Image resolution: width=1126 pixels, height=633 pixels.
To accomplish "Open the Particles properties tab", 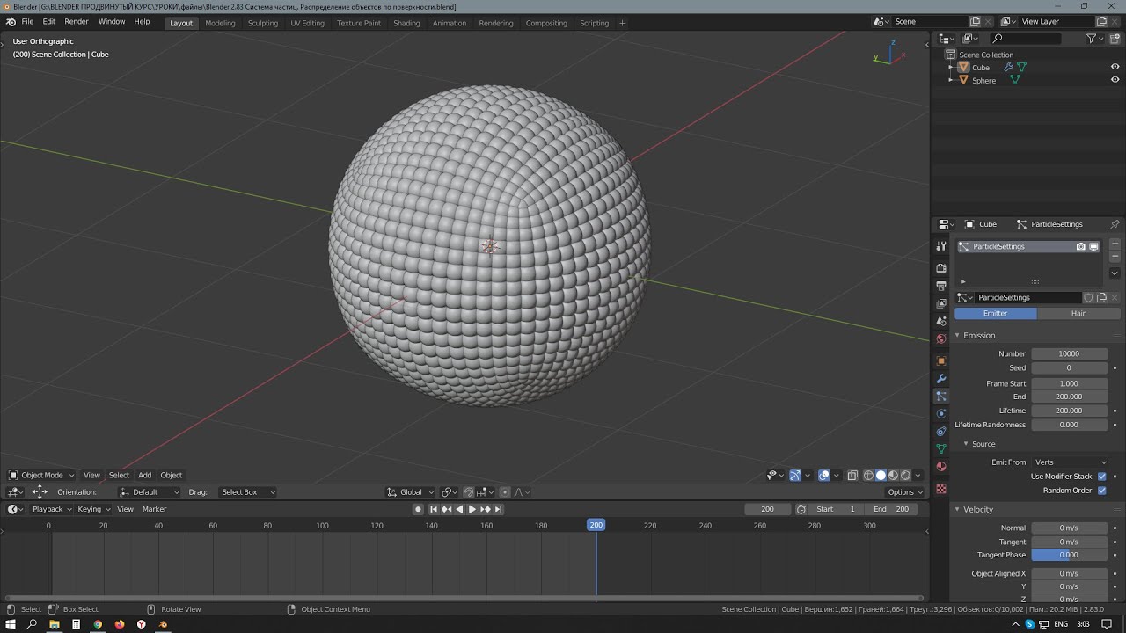I will (x=941, y=397).
